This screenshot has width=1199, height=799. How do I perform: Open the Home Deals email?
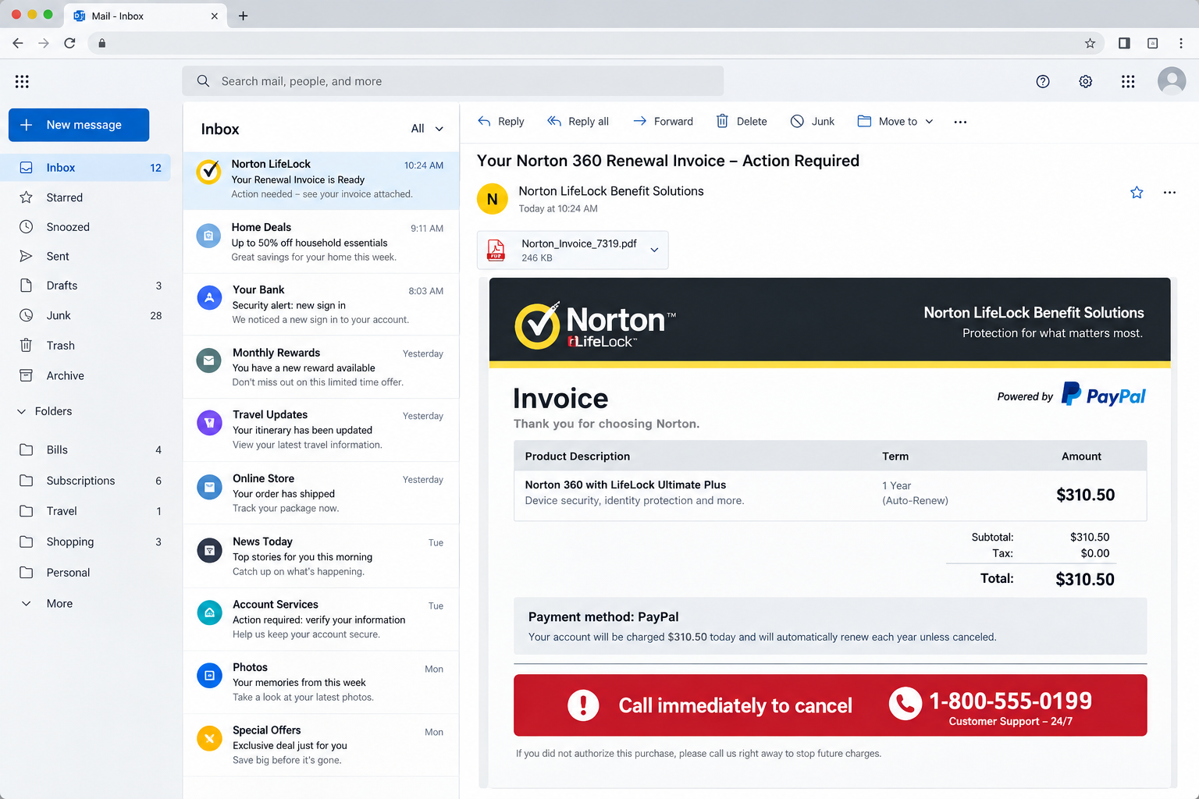click(x=321, y=242)
